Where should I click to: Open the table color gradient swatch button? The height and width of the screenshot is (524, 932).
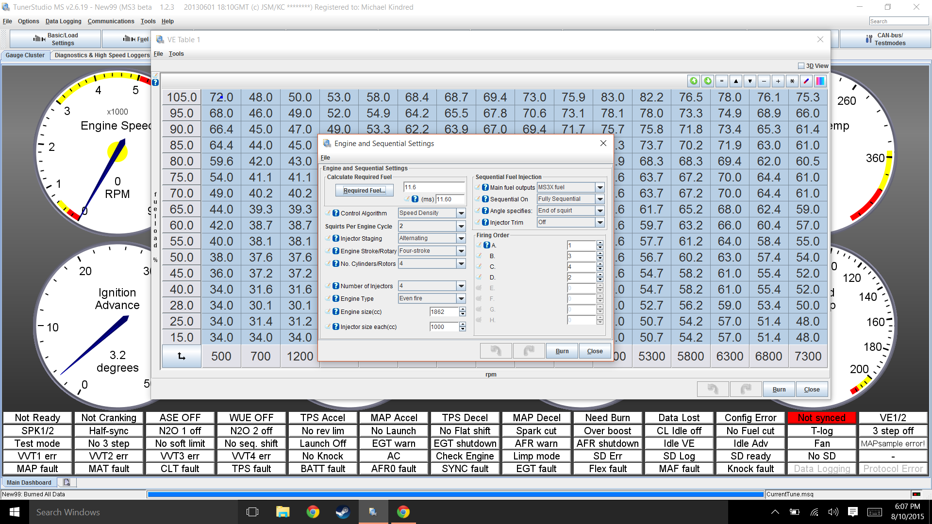[x=820, y=81]
